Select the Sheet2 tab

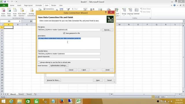tap(21, 94)
